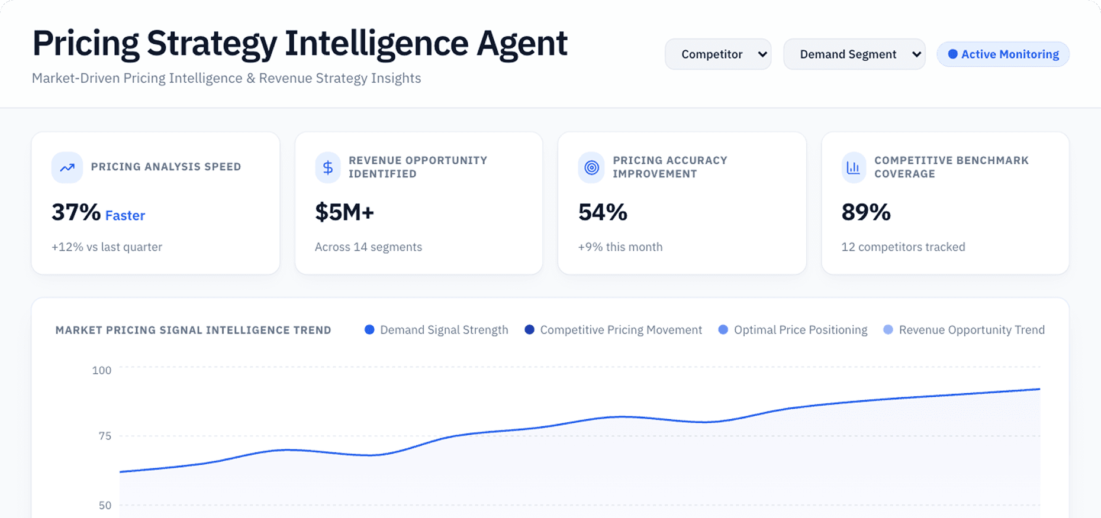Click the Revenue Opportunity Trend legend dot
This screenshot has width=1101, height=518.
[888, 329]
